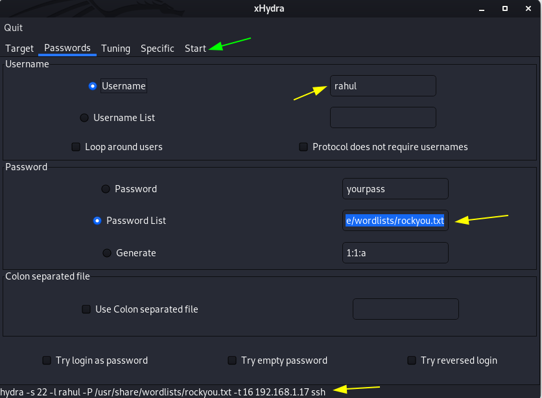Open the Tuning tab
The width and height of the screenshot is (542, 398).
click(x=115, y=49)
